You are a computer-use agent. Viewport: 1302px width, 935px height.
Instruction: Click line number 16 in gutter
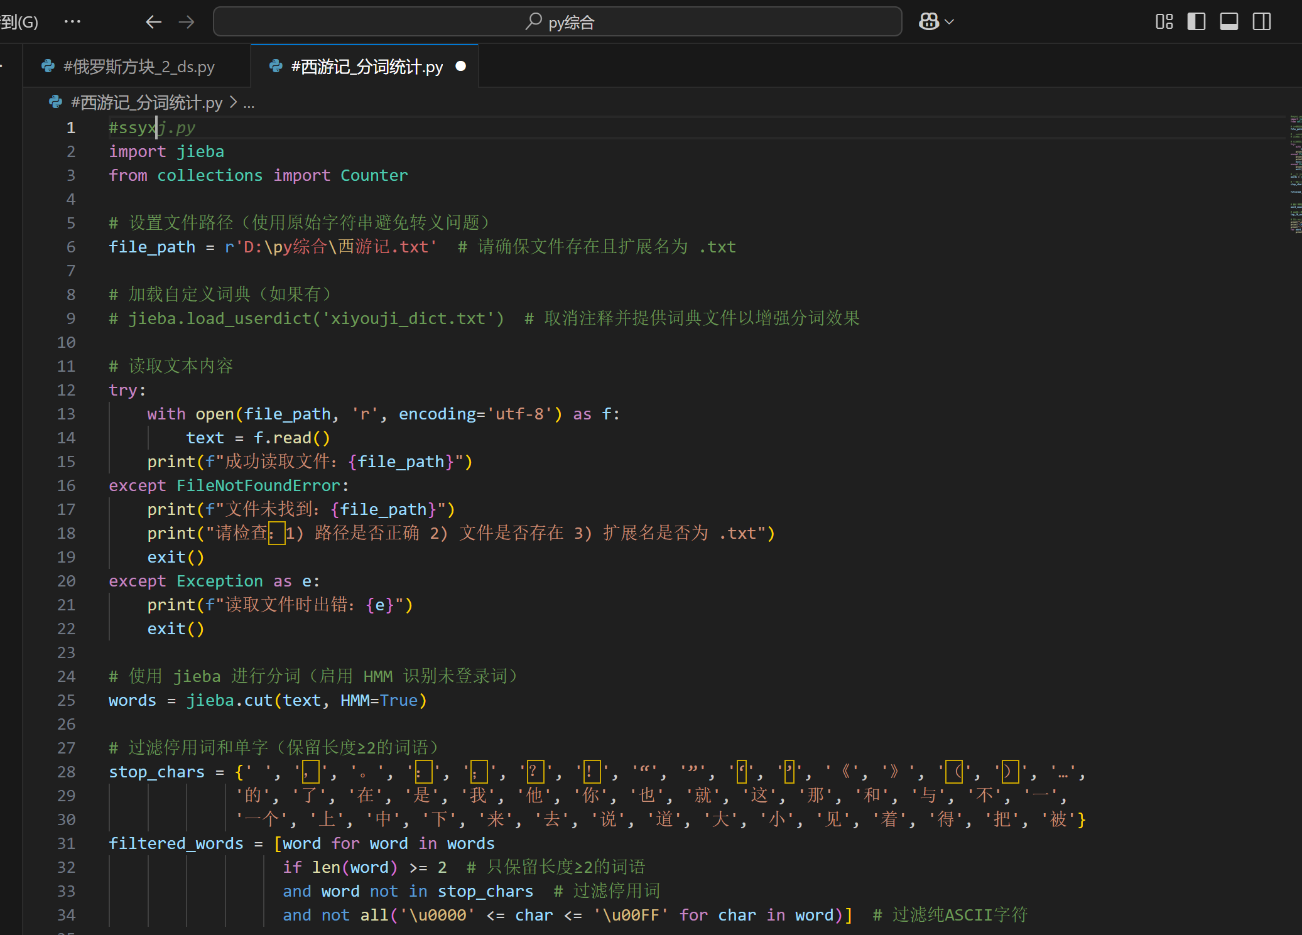pos(67,485)
